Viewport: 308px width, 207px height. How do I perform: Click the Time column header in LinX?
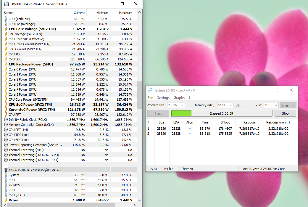click(x=205, y=122)
